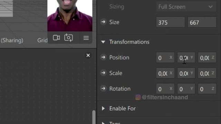The height and width of the screenshot is (124, 221).
Task: Click the arrow icon next to Size
Action: tap(103, 22)
